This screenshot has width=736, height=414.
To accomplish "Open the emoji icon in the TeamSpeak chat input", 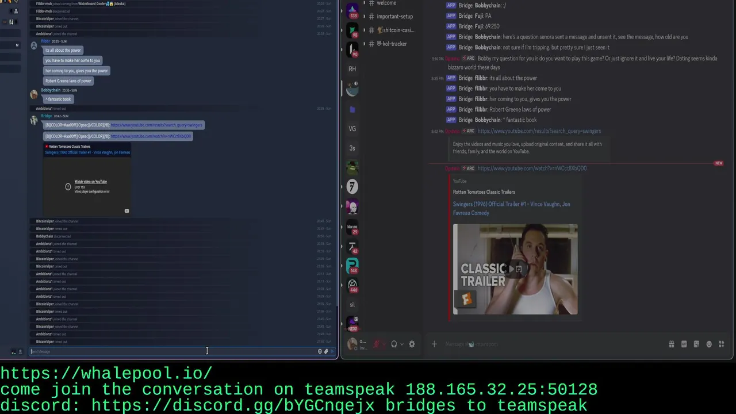I will coord(320,351).
